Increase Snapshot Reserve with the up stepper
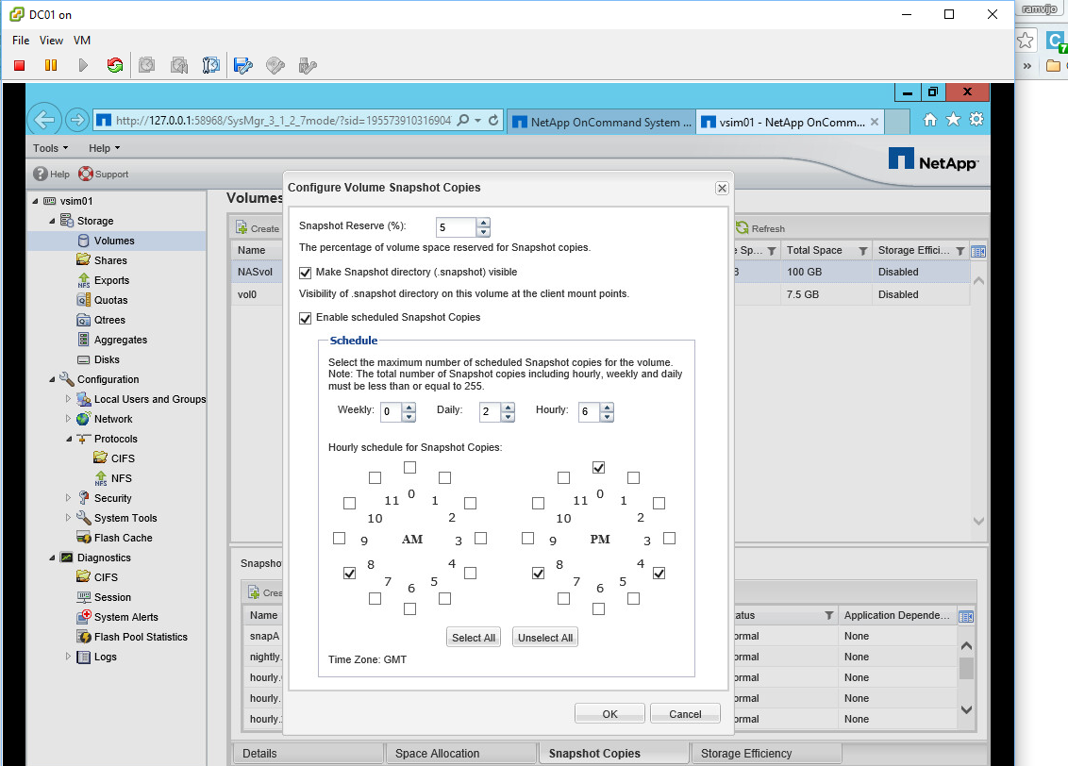This screenshot has width=1068, height=766. click(483, 223)
